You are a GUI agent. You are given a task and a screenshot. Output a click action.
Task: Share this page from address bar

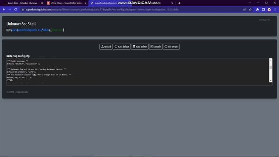click(x=245, y=10)
